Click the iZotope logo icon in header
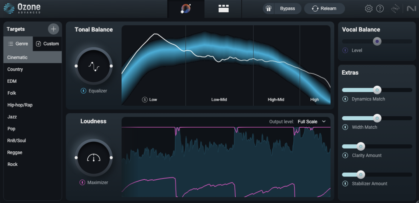This screenshot has height=203, width=419. click(395, 8)
